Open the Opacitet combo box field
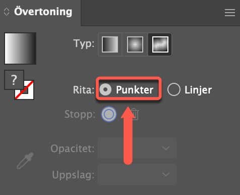Image resolution: width=240 pixels, height=195 pixels. pos(137,148)
